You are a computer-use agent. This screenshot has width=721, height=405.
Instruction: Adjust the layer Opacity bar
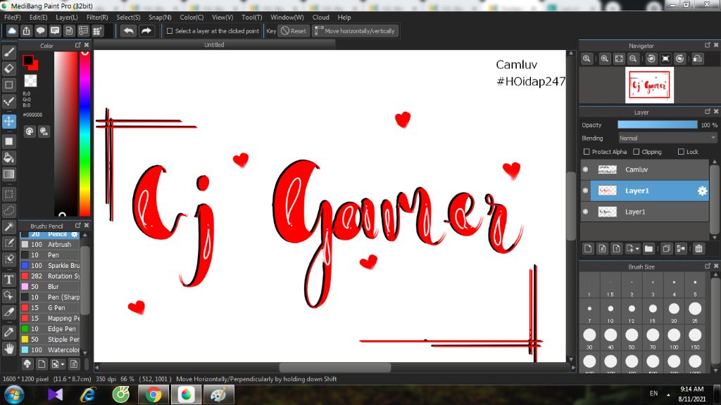pyautogui.click(x=658, y=125)
